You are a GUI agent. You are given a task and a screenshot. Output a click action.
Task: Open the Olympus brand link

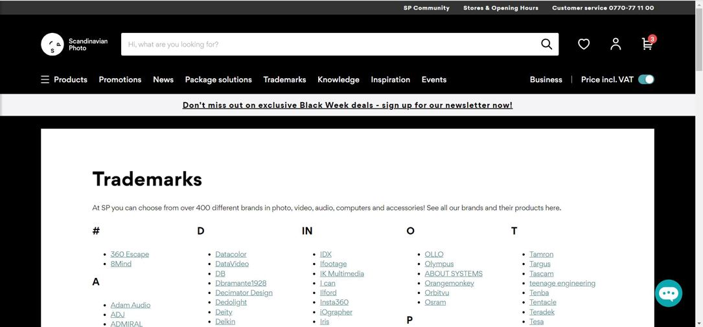(439, 264)
